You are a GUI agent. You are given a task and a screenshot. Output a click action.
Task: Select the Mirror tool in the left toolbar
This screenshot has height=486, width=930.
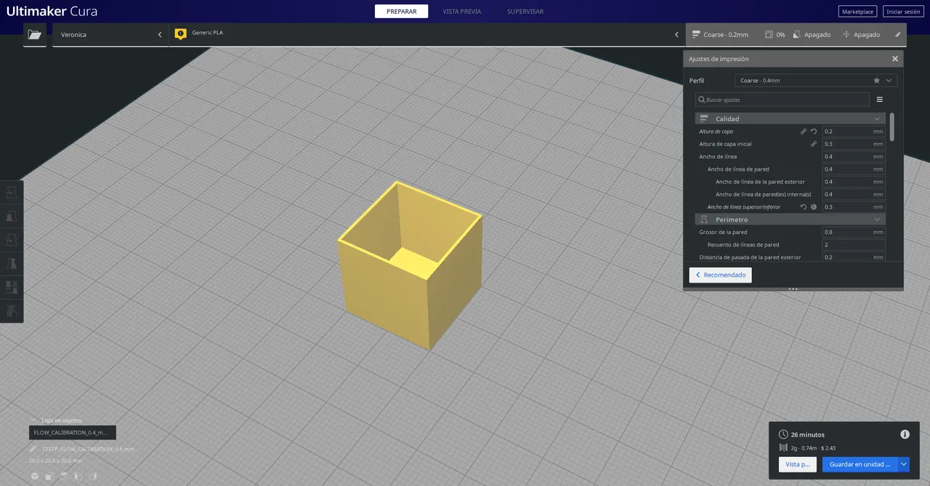click(12, 263)
